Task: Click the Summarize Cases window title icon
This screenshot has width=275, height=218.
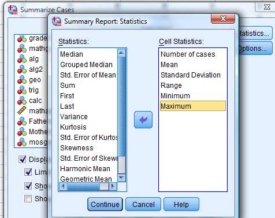Action: coord(13,10)
